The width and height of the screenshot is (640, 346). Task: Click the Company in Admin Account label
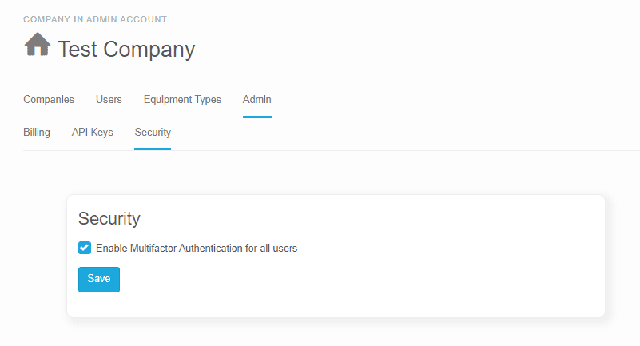click(x=95, y=19)
